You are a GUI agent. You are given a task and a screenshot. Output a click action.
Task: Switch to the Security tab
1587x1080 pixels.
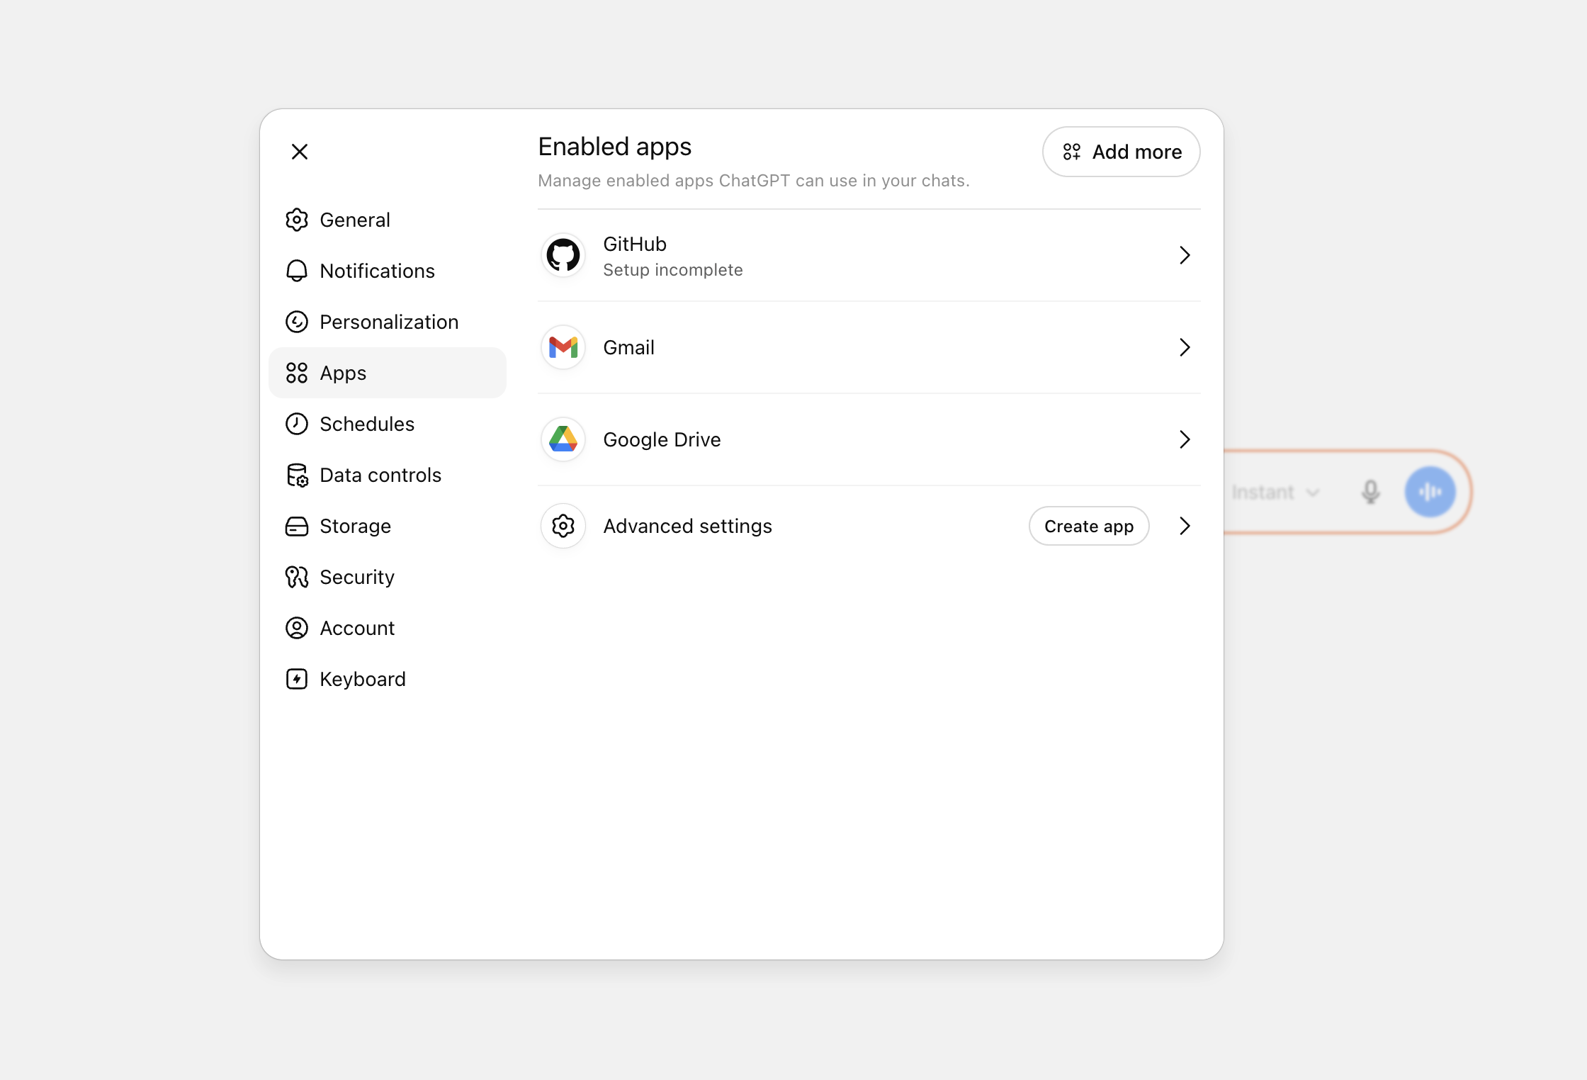(x=388, y=577)
